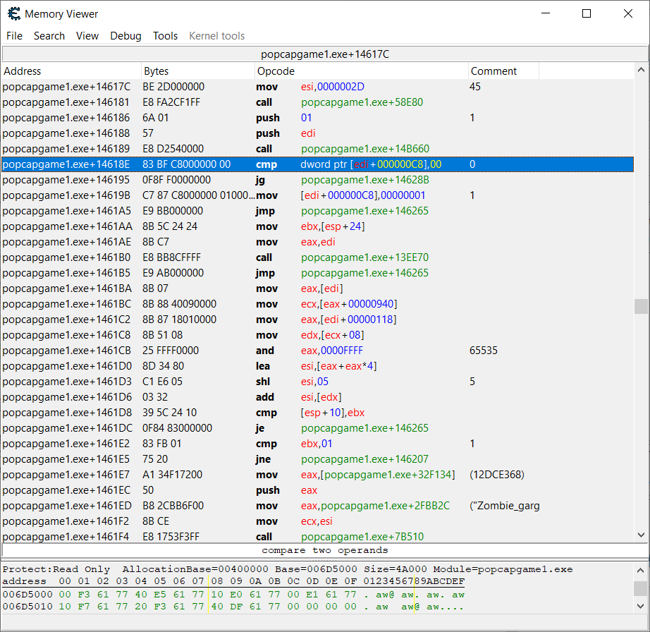
Task: Open the Search menu
Action: [49, 36]
